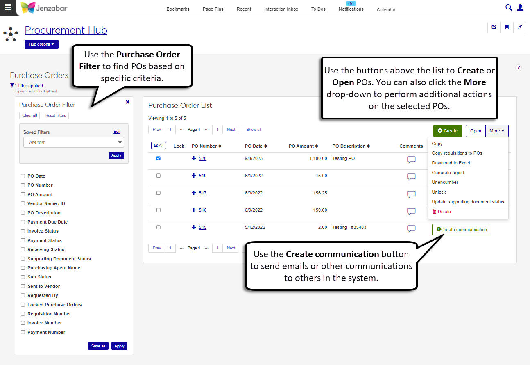
Task: Click the checklist icon near page pin
Action: coord(494,27)
